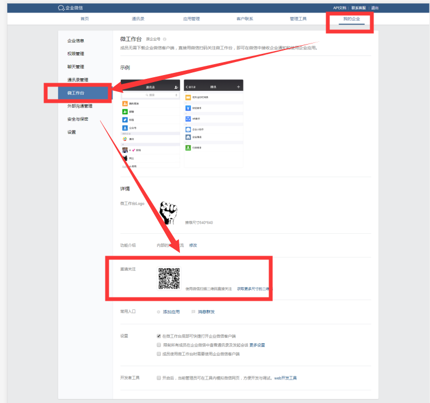Open the 更多设置 link
Image resolution: width=430 pixels, height=403 pixels.
(x=257, y=345)
